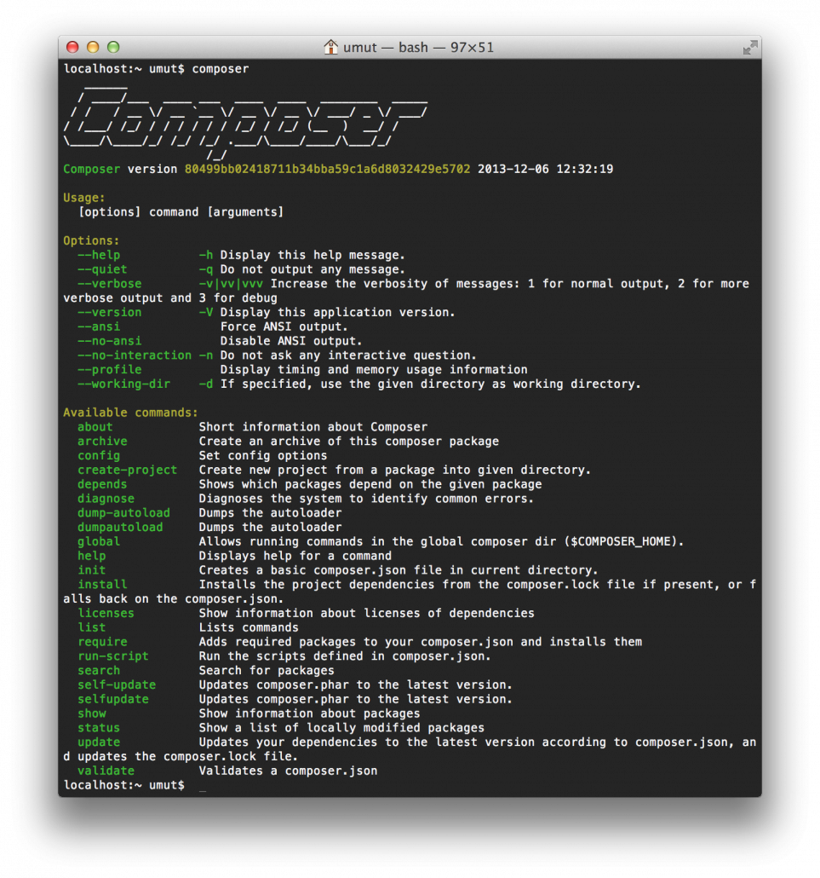Select the 'require' command name
The image size is (820, 878).
point(102,642)
